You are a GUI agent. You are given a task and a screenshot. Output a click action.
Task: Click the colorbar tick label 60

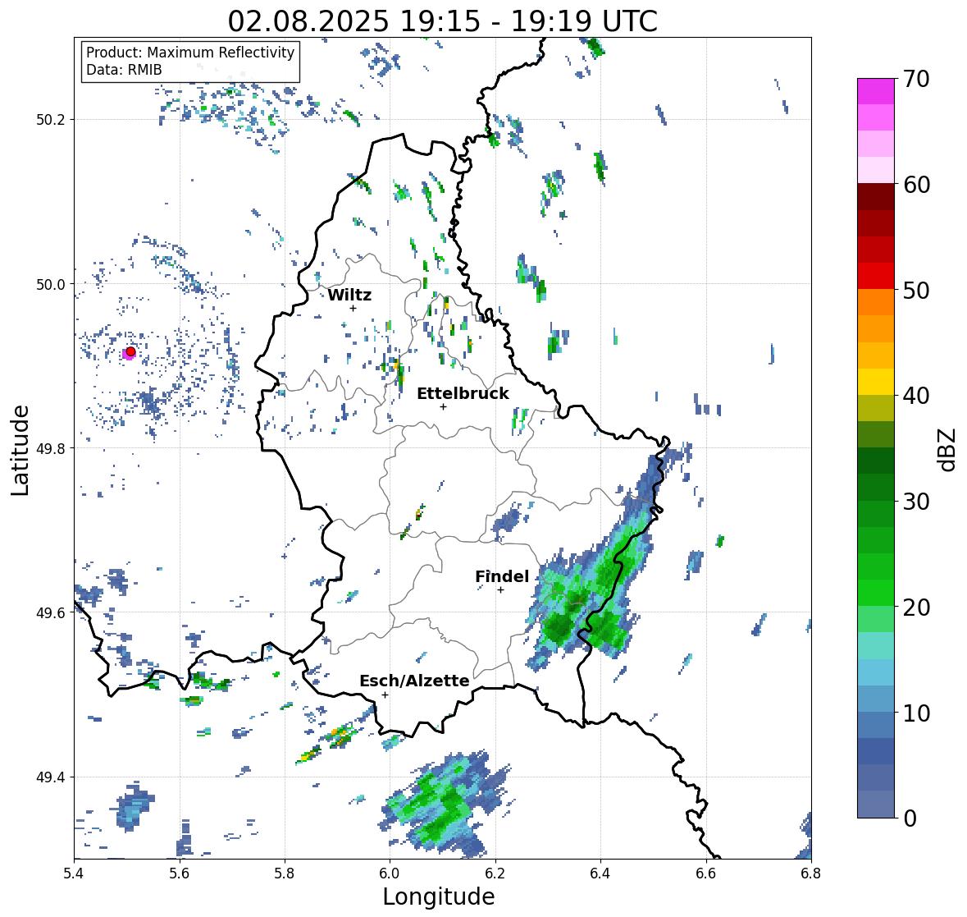[x=916, y=185]
